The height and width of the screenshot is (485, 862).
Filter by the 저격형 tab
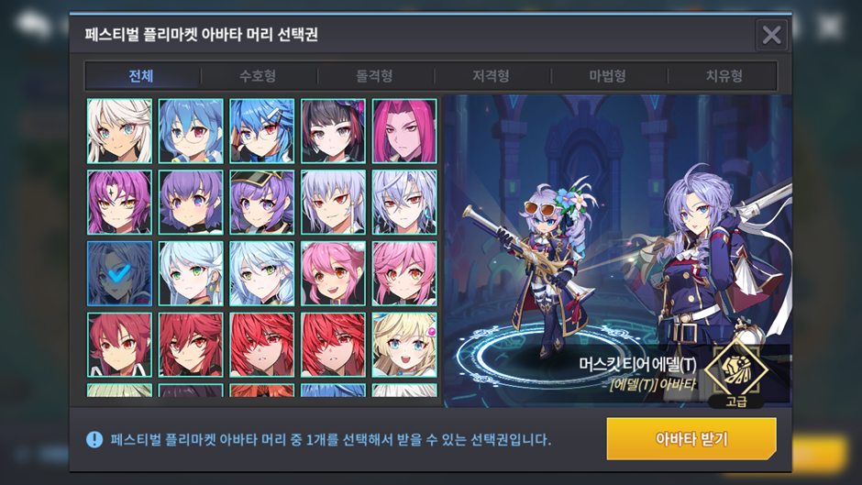click(491, 76)
